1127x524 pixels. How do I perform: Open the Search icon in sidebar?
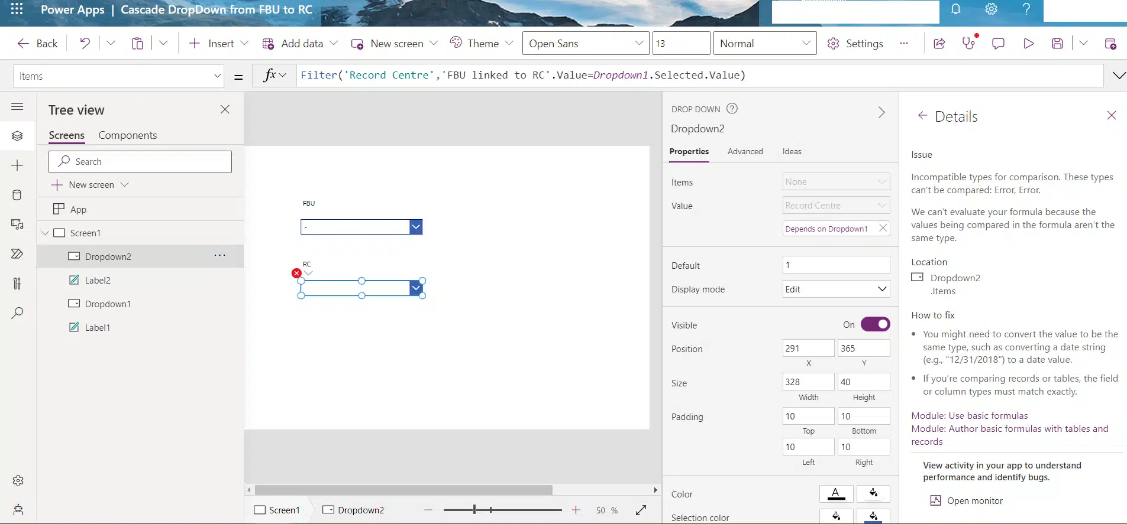pyautogui.click(x=17, y=313)
